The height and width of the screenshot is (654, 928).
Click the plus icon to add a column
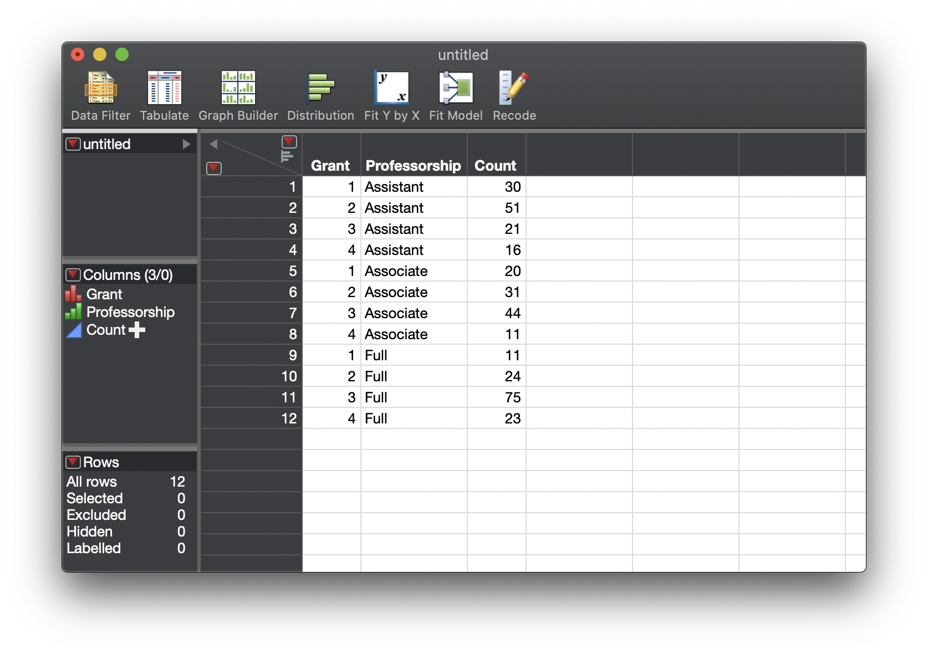137,330
